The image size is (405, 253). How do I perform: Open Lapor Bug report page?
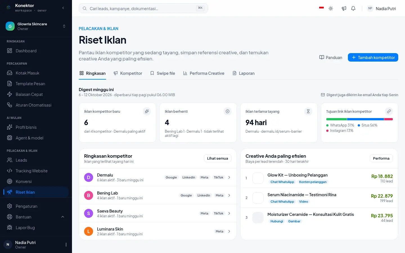36,228
